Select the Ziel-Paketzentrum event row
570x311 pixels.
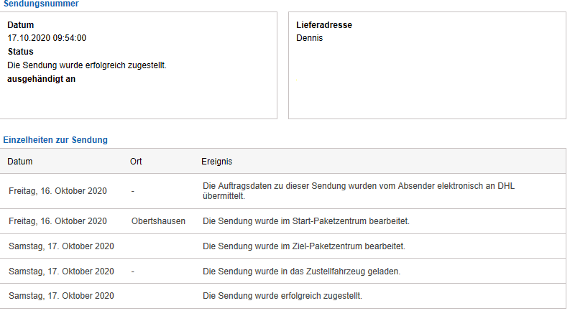304,246
